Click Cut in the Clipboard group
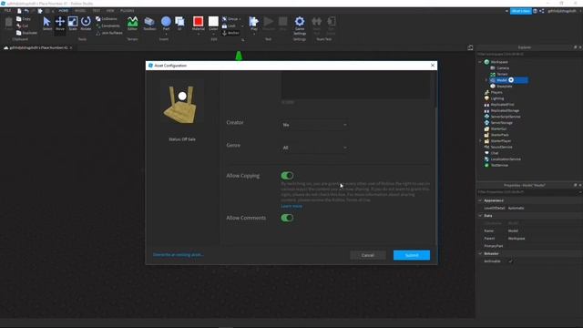 [22, 26]
